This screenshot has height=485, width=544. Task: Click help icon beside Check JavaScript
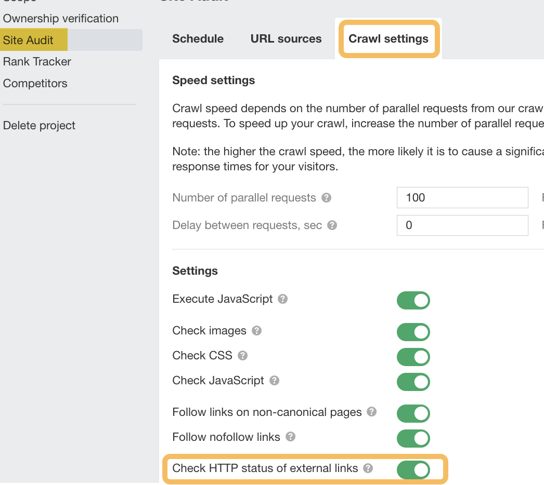tap(275, 381)
